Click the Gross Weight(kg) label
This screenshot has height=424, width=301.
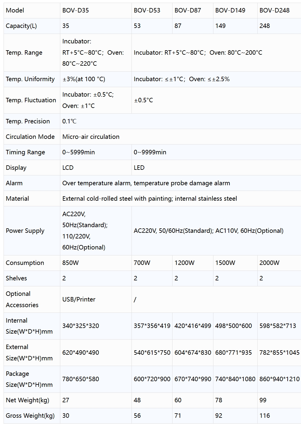(30, 416)
